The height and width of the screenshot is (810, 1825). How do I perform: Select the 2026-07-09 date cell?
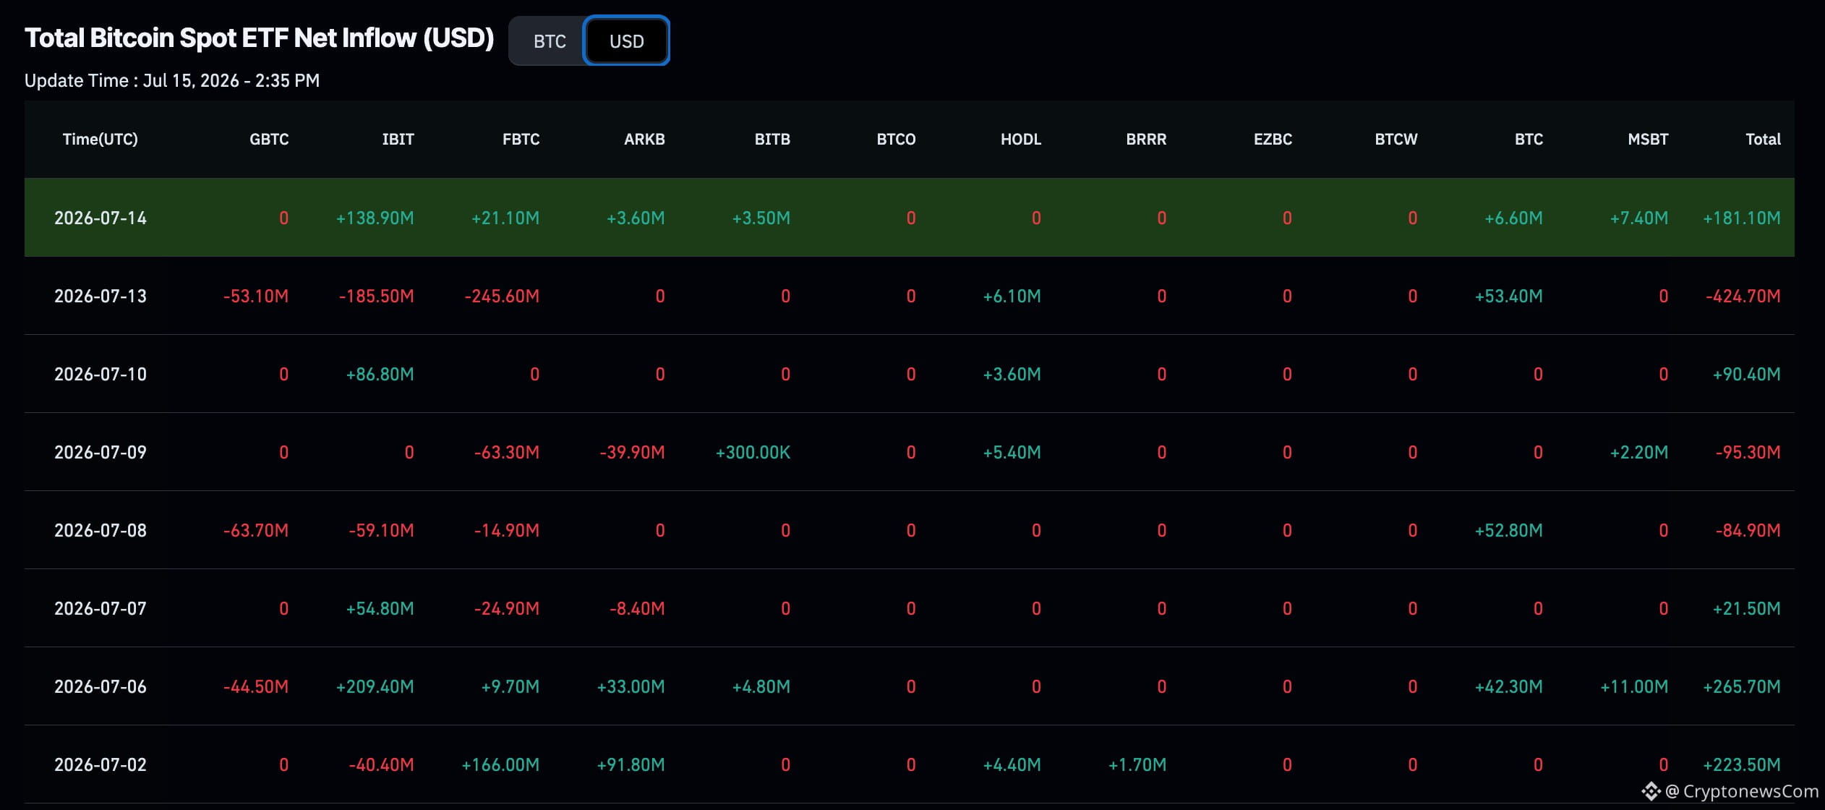point(101,452)
